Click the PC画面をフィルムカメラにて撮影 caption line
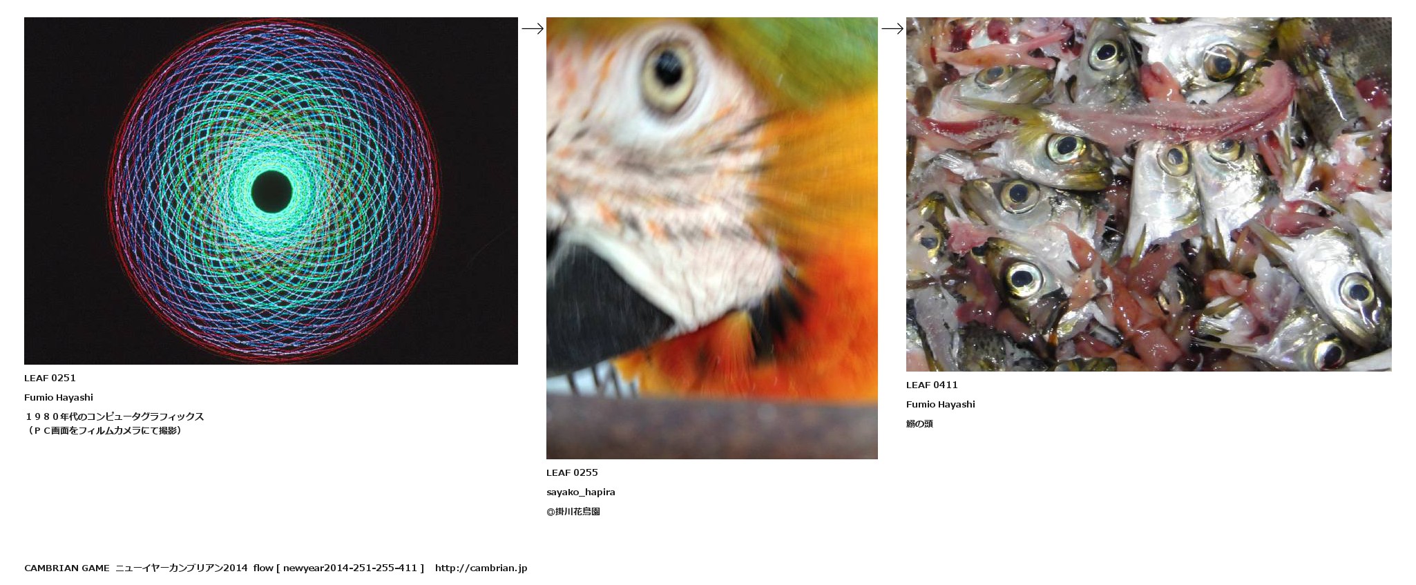Image resolution: width=1416 pixels, height=585 pixels. tap(104, 430)
